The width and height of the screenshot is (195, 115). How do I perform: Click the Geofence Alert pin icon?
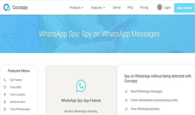pyautogui.click(x=5, y=102)
